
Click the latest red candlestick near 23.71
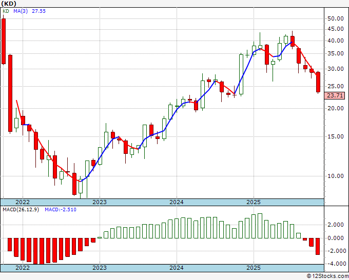pos(318,82)
